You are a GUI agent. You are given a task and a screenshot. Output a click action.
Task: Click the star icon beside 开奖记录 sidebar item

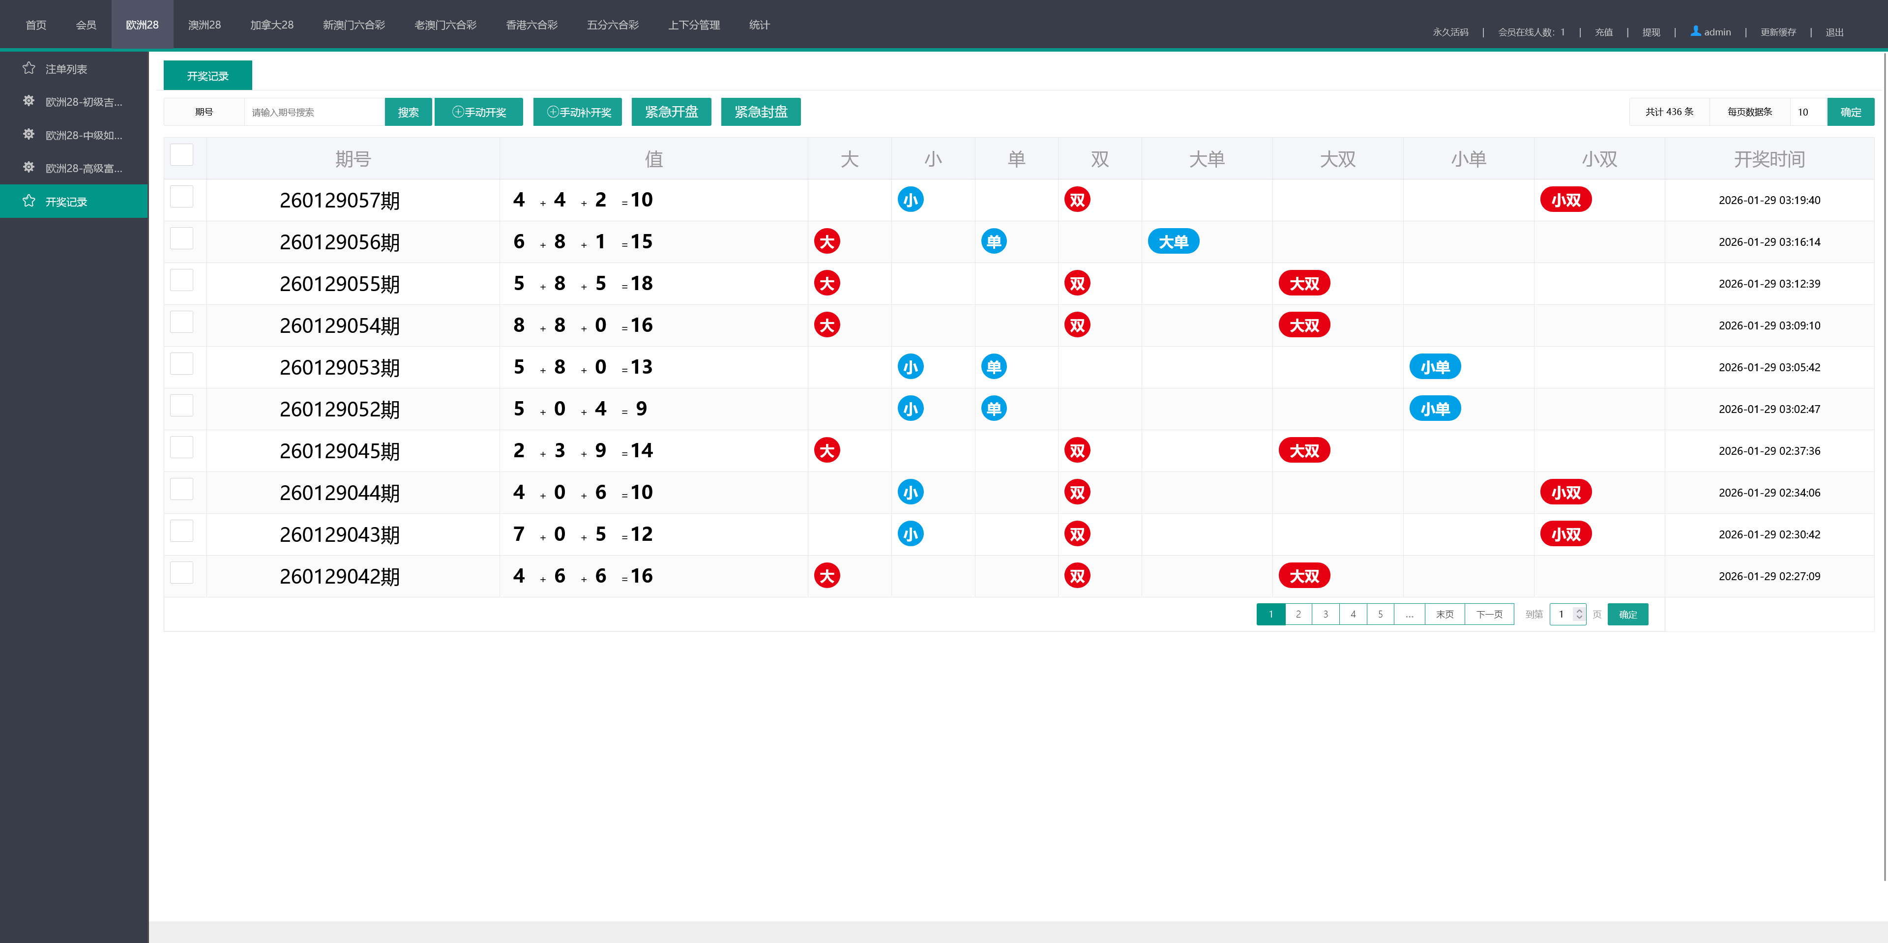[x=29, y=201]
